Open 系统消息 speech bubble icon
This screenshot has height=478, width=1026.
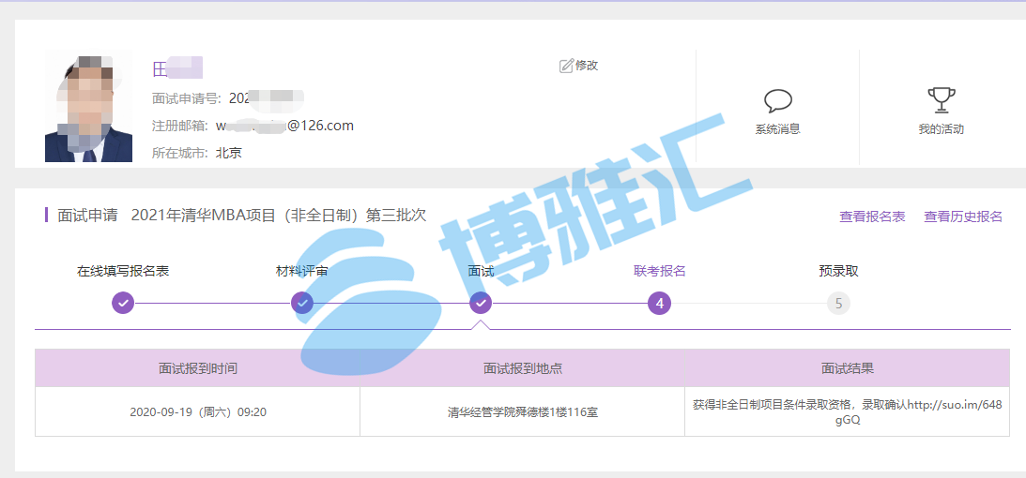[x=778, y=100]
